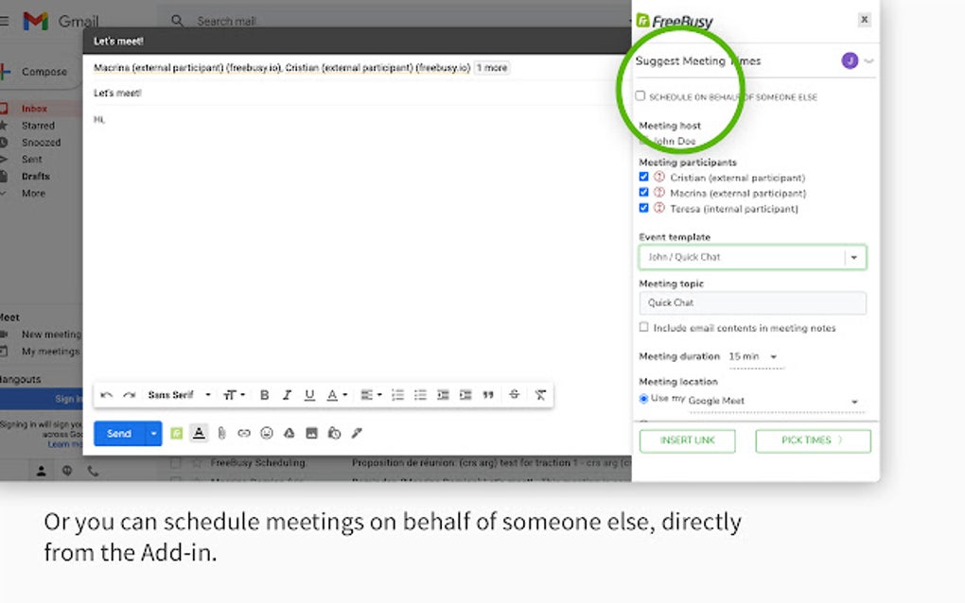Click the search magnifier icon

(177, 22)
